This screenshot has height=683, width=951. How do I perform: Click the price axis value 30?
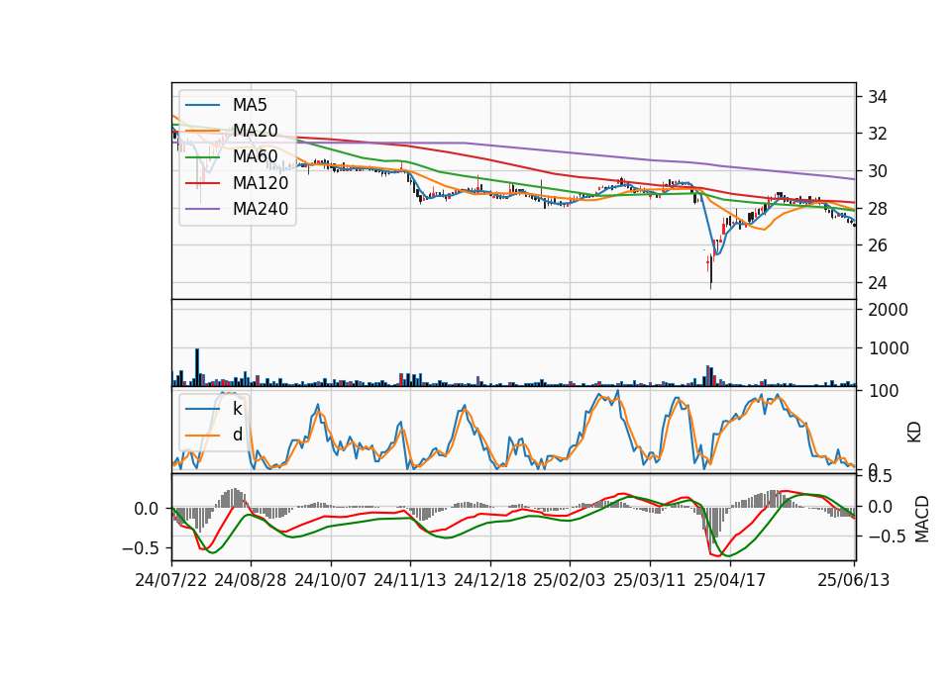[878, 171]
